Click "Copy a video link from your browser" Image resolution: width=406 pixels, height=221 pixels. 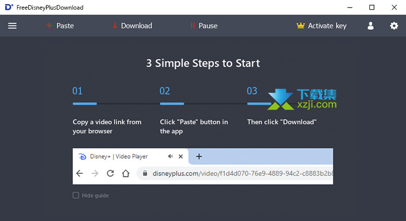coord(107,126)
